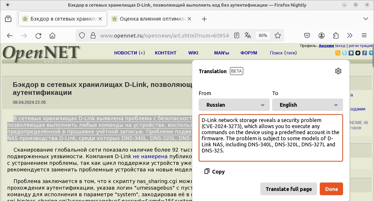The height and width of the screenshot is (201, 374).
Task: Open the Pocket save icon
Action: point(307,35)
